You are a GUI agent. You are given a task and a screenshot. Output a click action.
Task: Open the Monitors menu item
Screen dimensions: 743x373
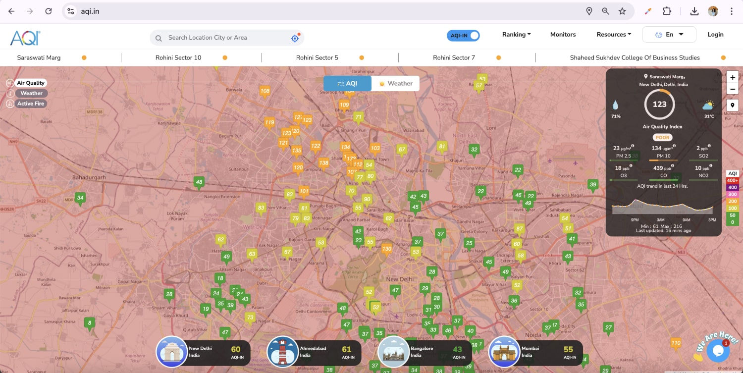click(563, 35)
